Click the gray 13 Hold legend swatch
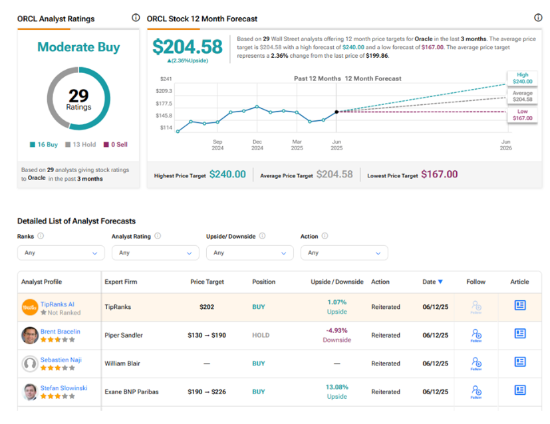 (x=68, y=145)
